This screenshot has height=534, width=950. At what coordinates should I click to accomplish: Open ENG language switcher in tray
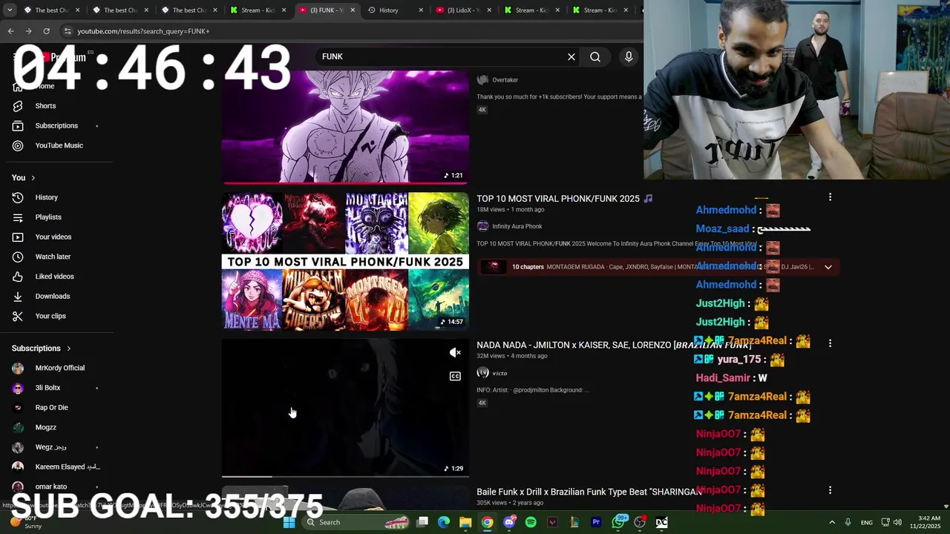[x=866, y=523]
